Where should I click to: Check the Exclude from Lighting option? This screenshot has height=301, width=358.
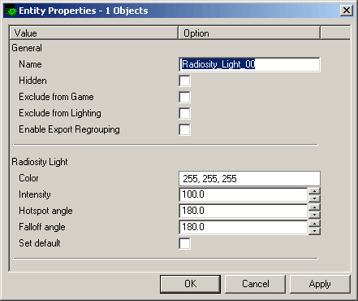click(x=184, y=113)
